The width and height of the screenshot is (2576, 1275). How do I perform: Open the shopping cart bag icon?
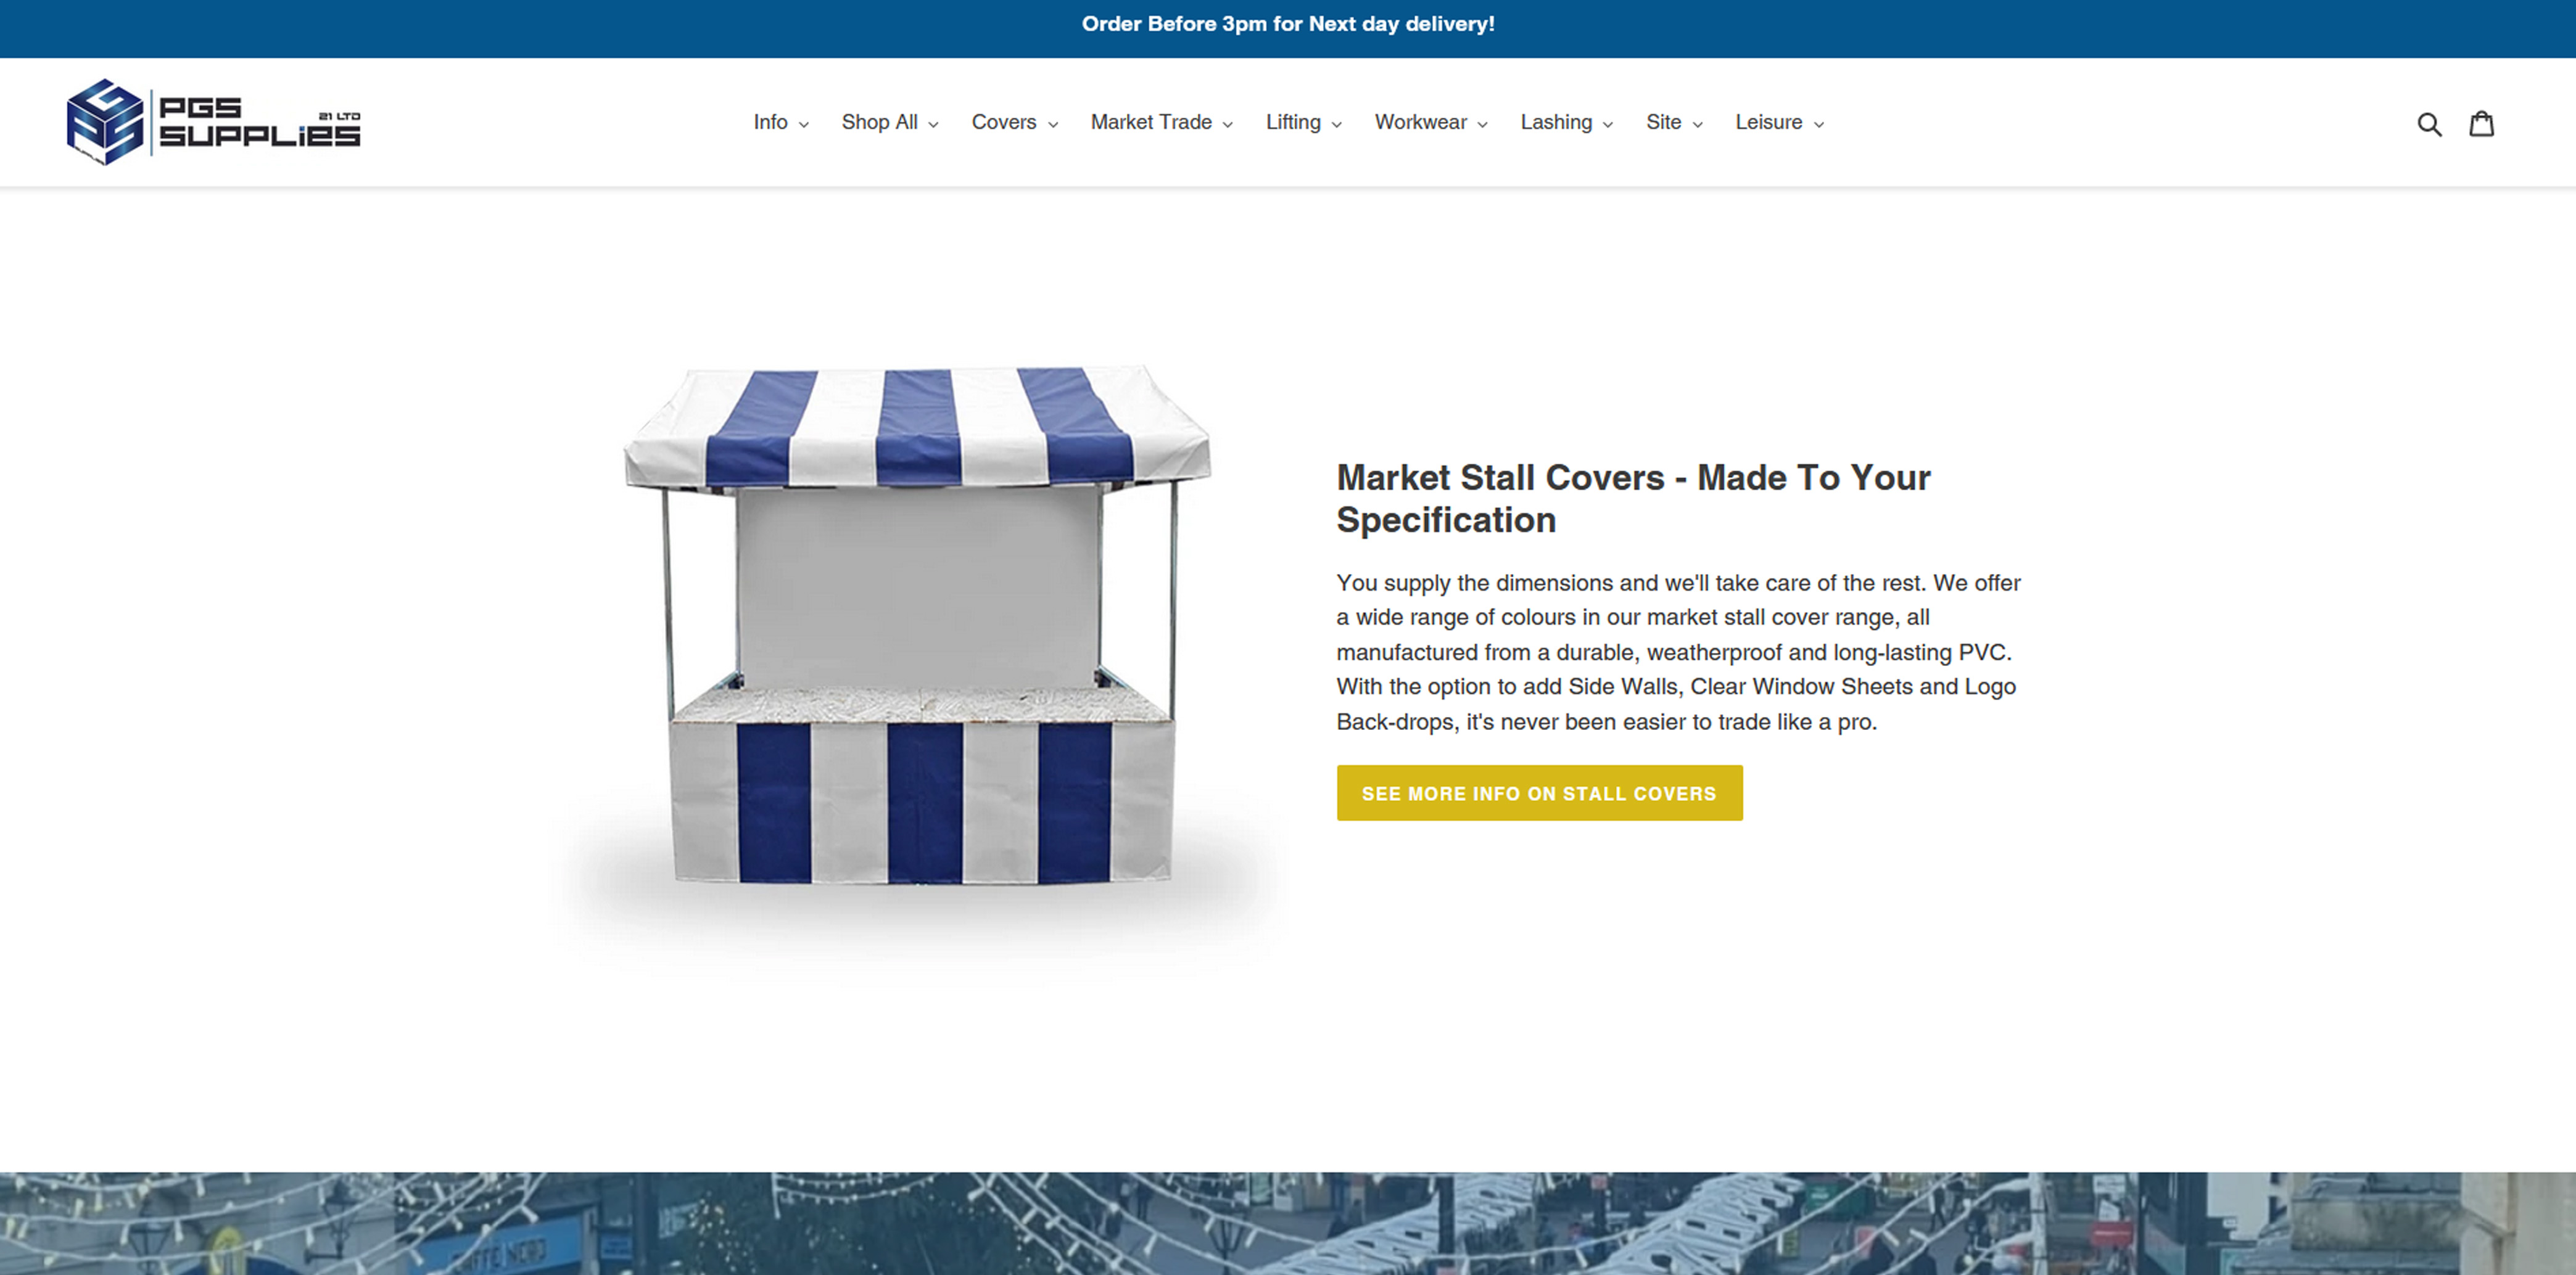(2481, 124)
